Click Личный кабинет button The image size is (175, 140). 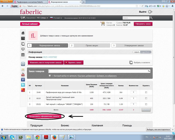[x=30, y=24]
